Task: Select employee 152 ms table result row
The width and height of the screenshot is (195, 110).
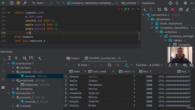Action: (x=35, y=85)
